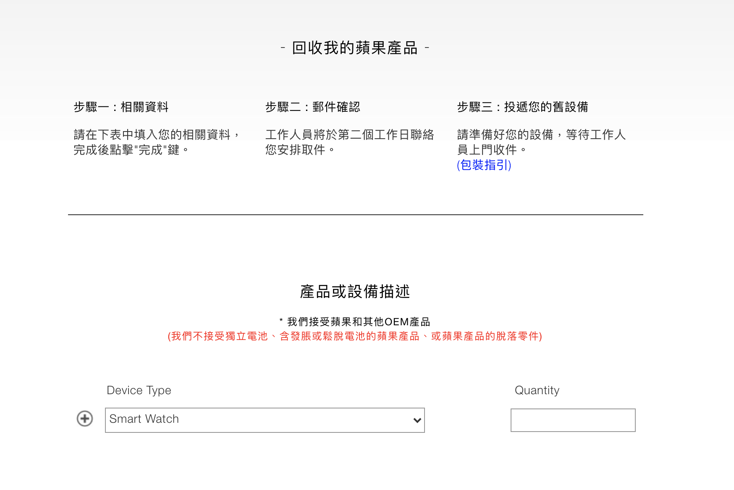
Task: Click the red battery restriction notice text
Action: tap(355, 336)
